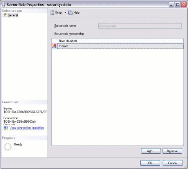Viewport: 188px width, 169px height.
Task: Click the Ready status text
Action: point(18,144)
